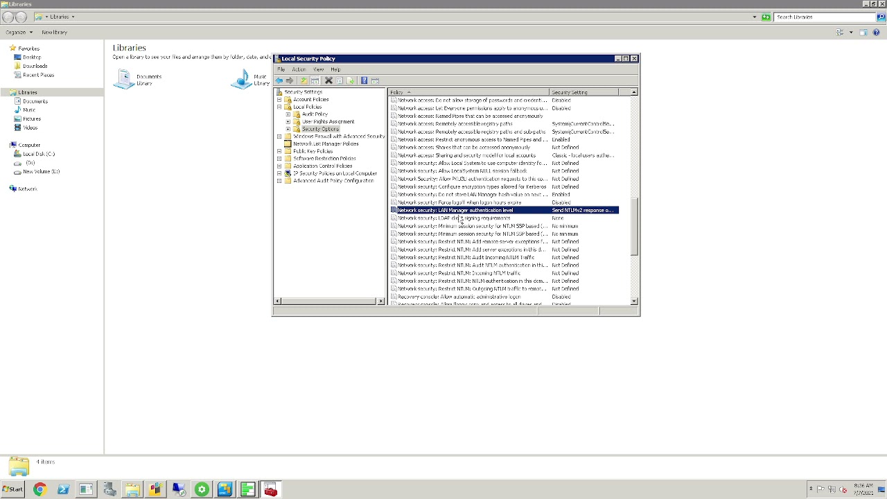Open the change view dropdown arrow in Libraries
887x499 pixels.
(x=851, y=33)
